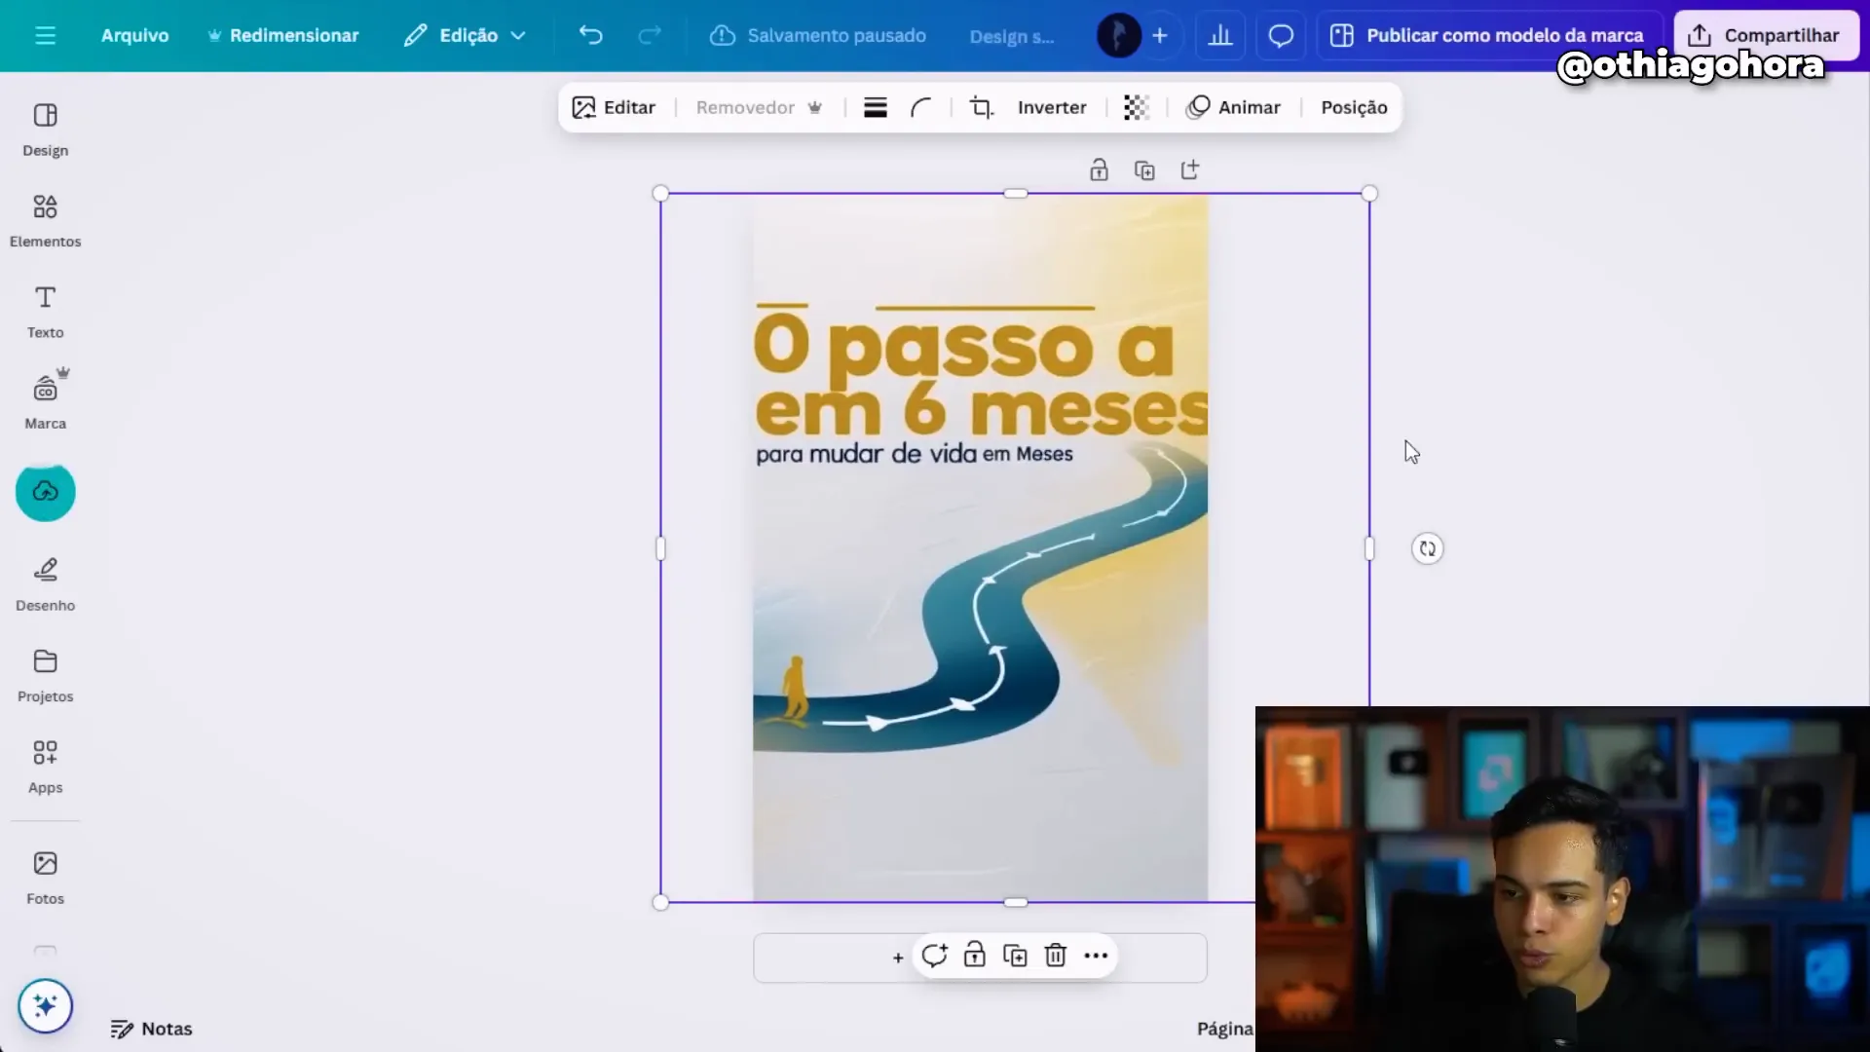Open the Design side panel
Screen dimensions: 1870x1052
45,131
